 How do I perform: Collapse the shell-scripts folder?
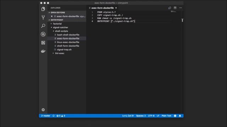67,31
